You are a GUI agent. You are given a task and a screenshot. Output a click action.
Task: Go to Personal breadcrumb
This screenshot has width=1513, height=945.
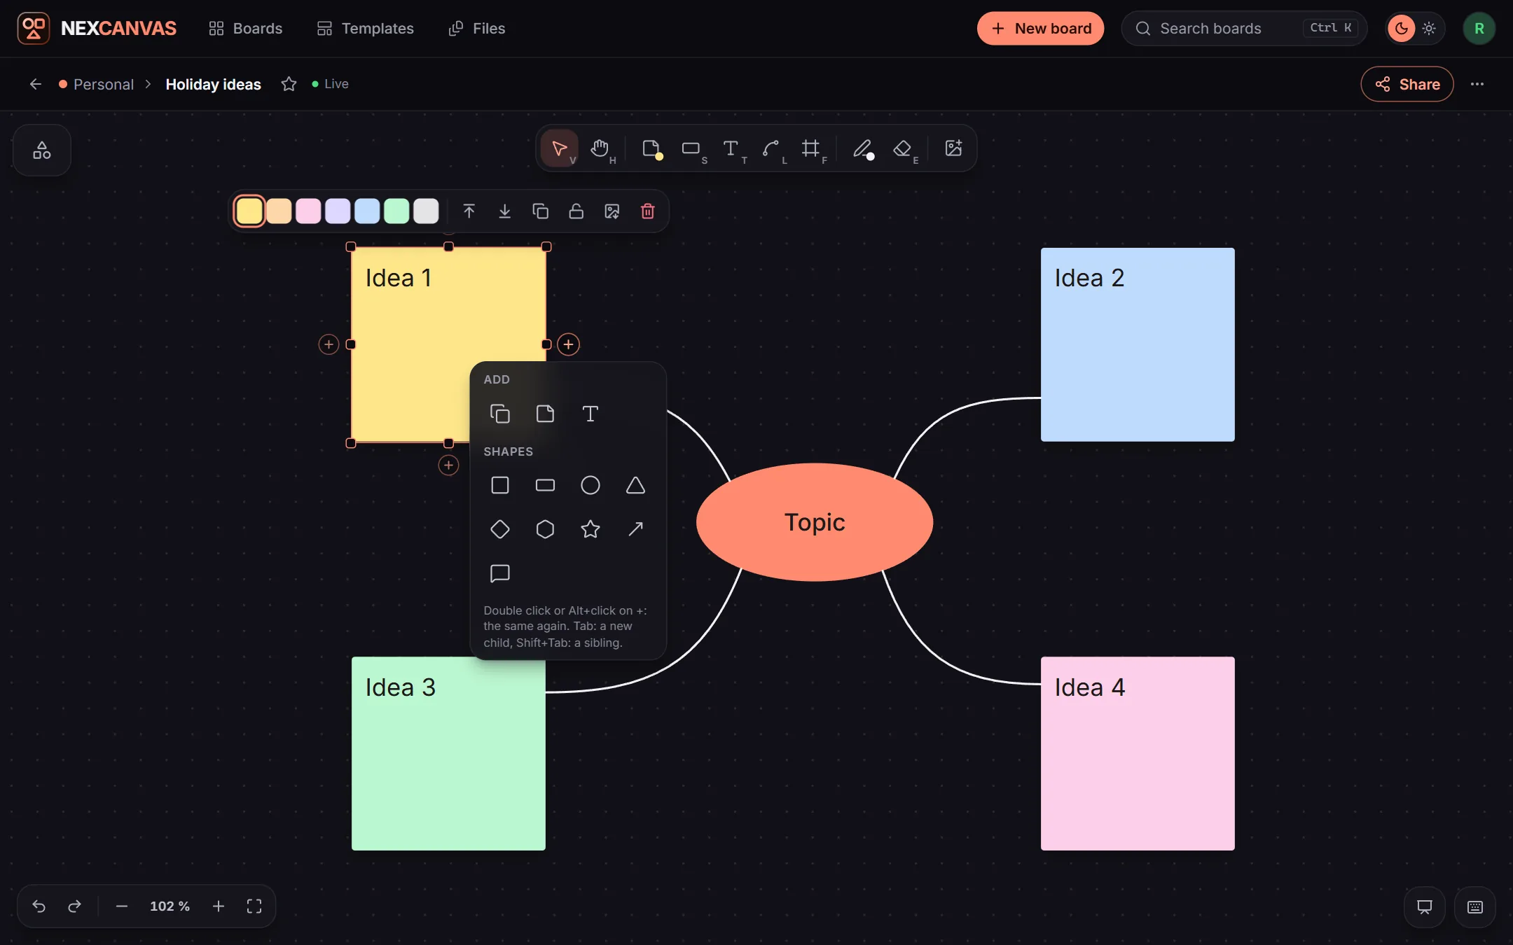[x=103, y=84]
